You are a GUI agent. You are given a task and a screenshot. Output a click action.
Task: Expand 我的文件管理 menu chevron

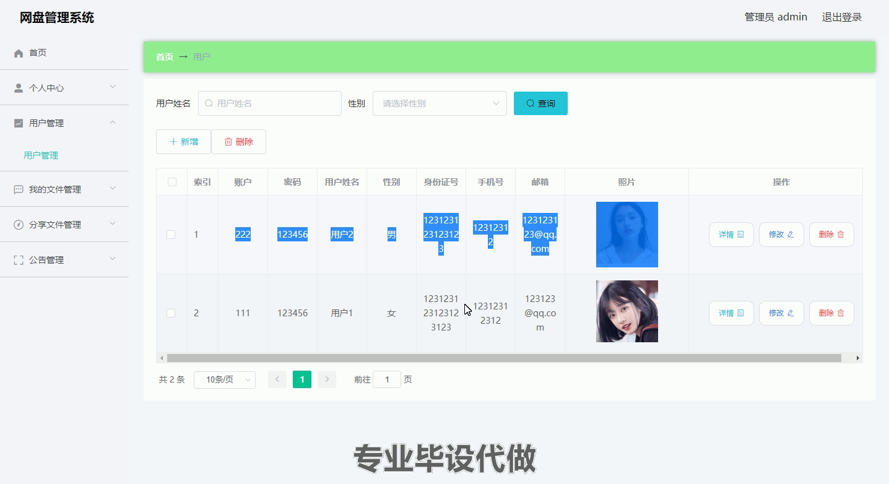click(113, 189)
